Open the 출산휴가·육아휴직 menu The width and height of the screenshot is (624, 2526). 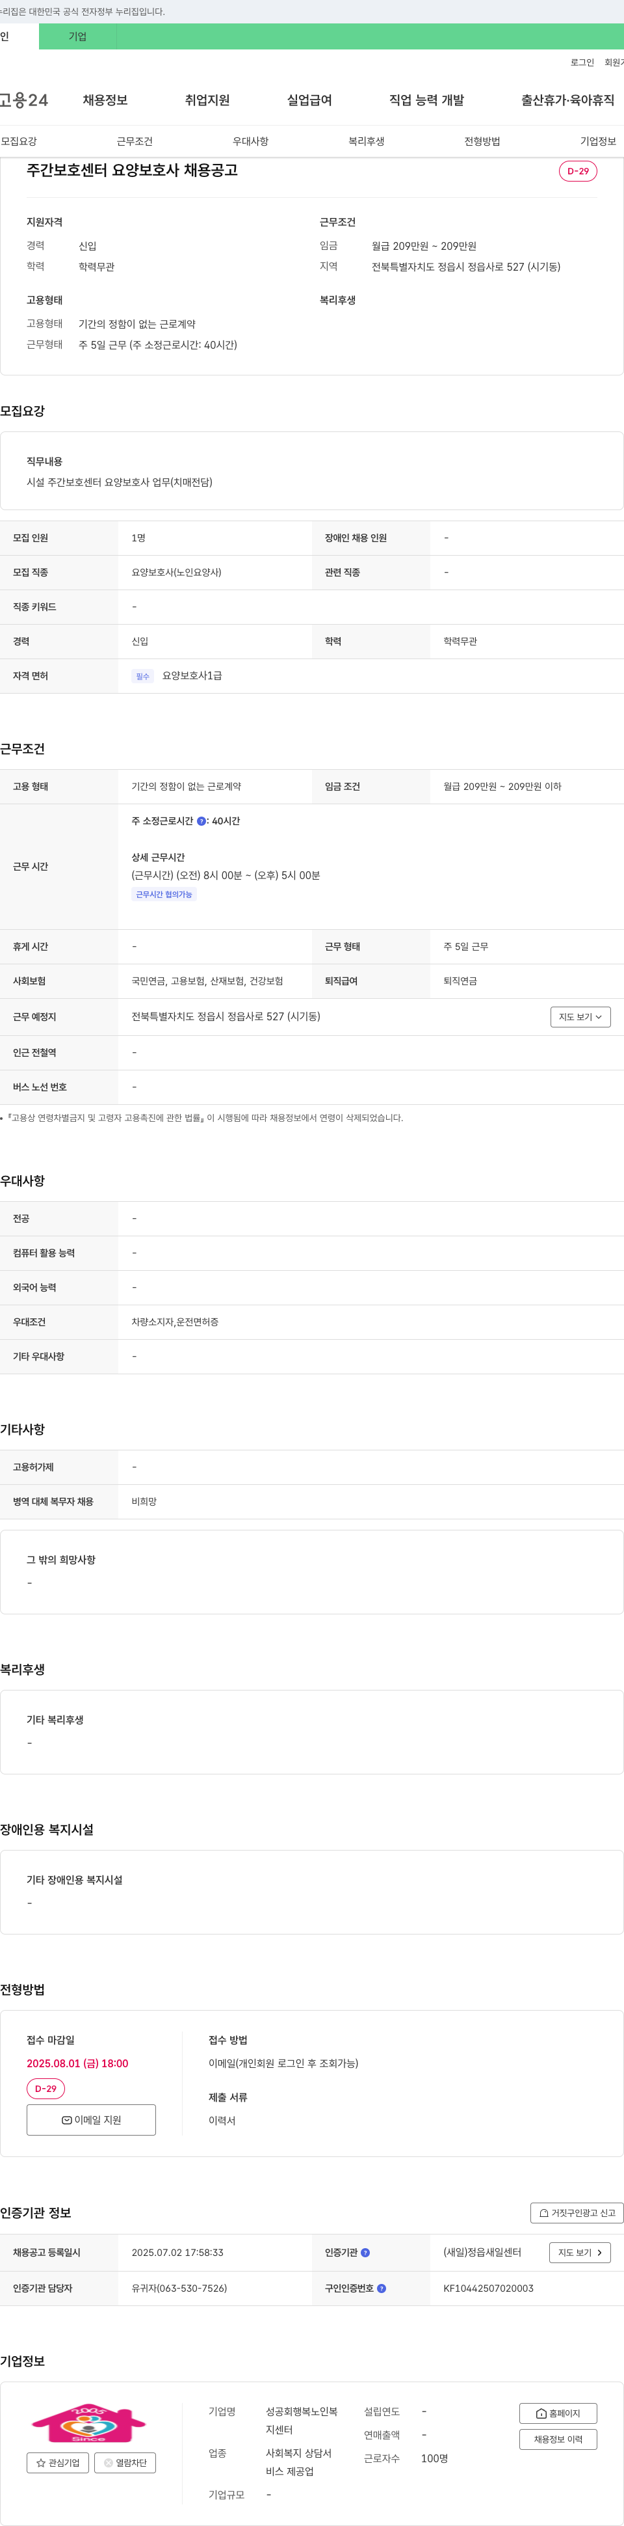coord(567,100)
